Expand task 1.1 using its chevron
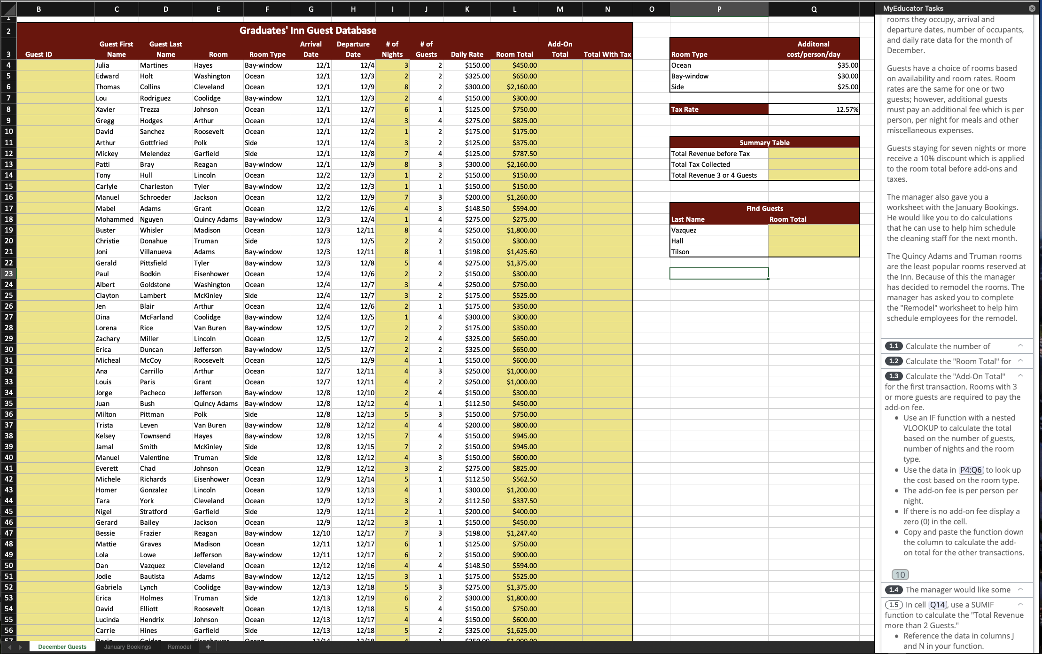 [1020, 346]
